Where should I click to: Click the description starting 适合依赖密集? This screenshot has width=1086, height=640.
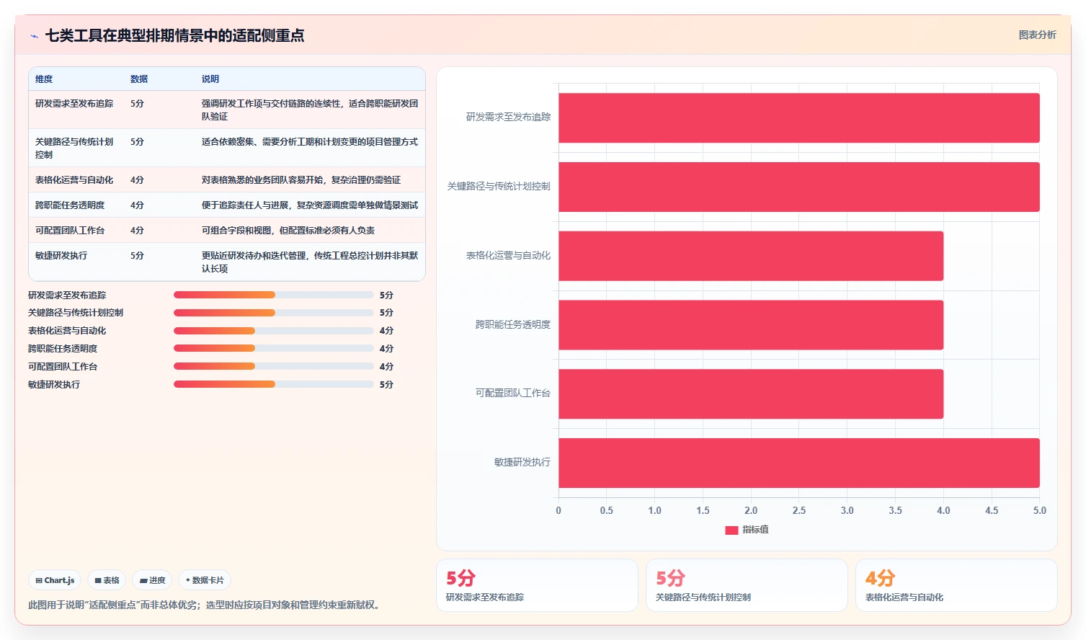pos(310,142)
